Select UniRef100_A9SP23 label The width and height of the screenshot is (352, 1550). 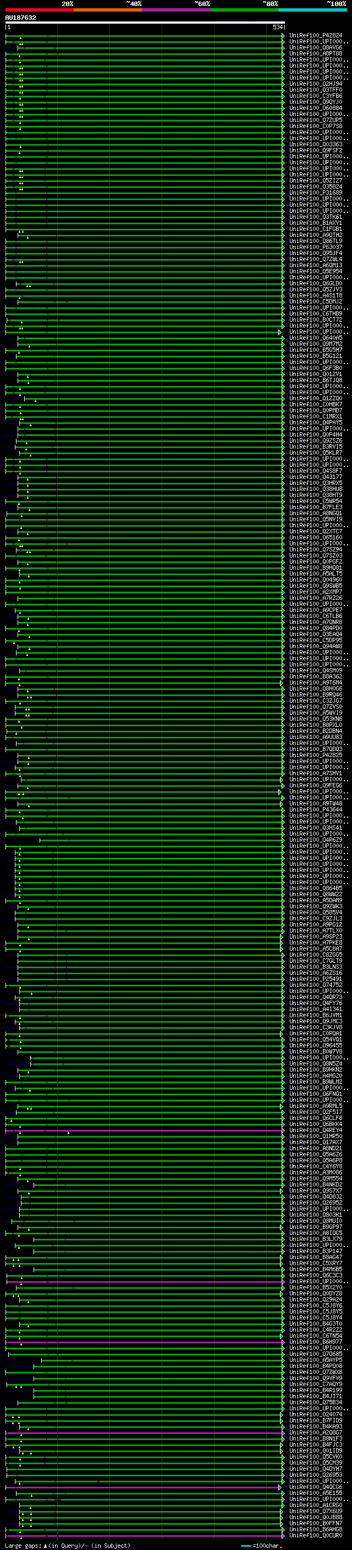316,936
